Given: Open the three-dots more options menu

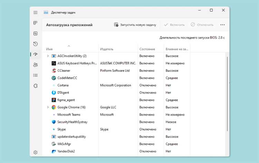Looking at the screenshot, I should click(x=222, y=25).
